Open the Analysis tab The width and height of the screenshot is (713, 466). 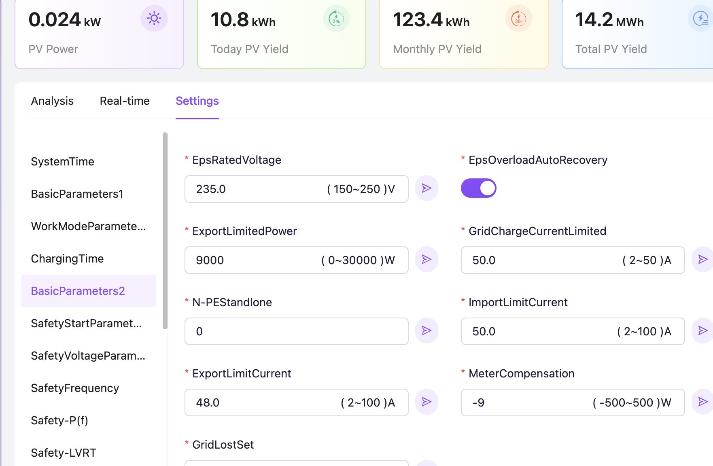(52, 101)
